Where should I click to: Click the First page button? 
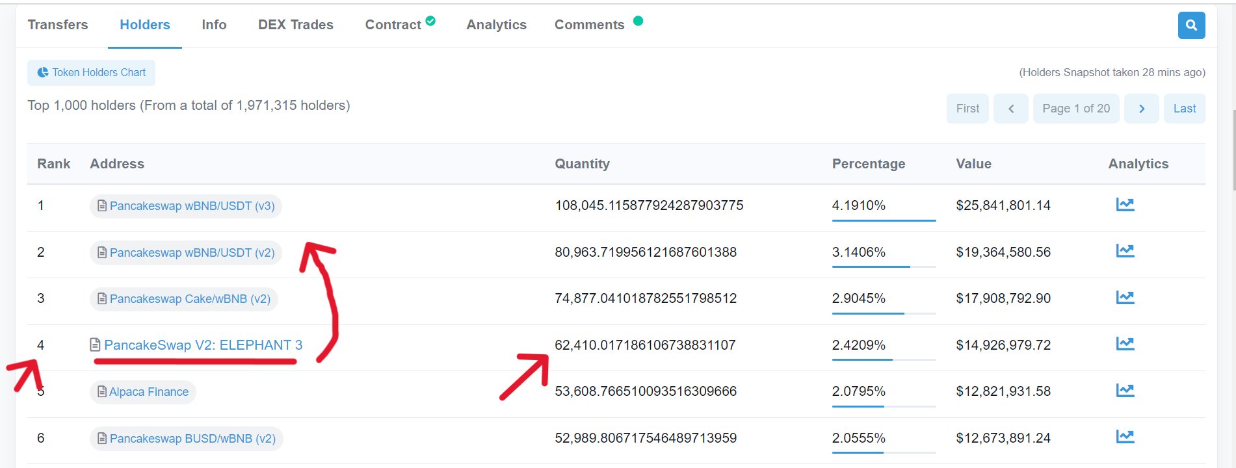pyautogui.click(x=967, y=109)
